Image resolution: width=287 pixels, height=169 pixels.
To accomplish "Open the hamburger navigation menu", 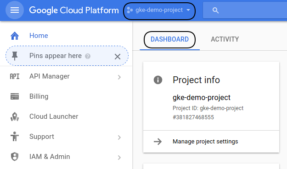I will coord(15,10).
